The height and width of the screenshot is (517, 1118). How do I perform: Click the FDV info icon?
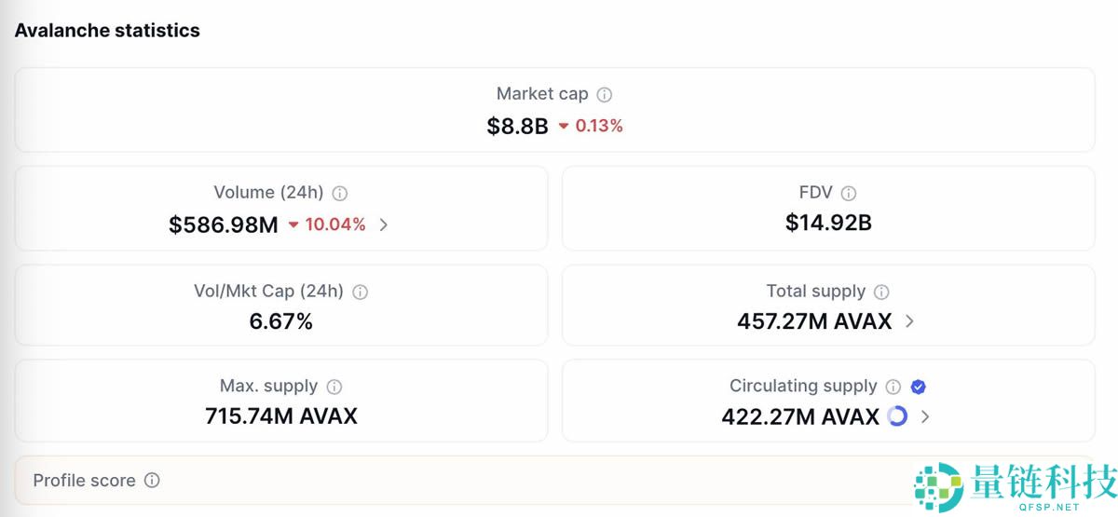click(x=849, y=194)
